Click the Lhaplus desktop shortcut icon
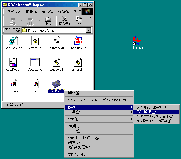The image size is (181, 159). (137, 41)
